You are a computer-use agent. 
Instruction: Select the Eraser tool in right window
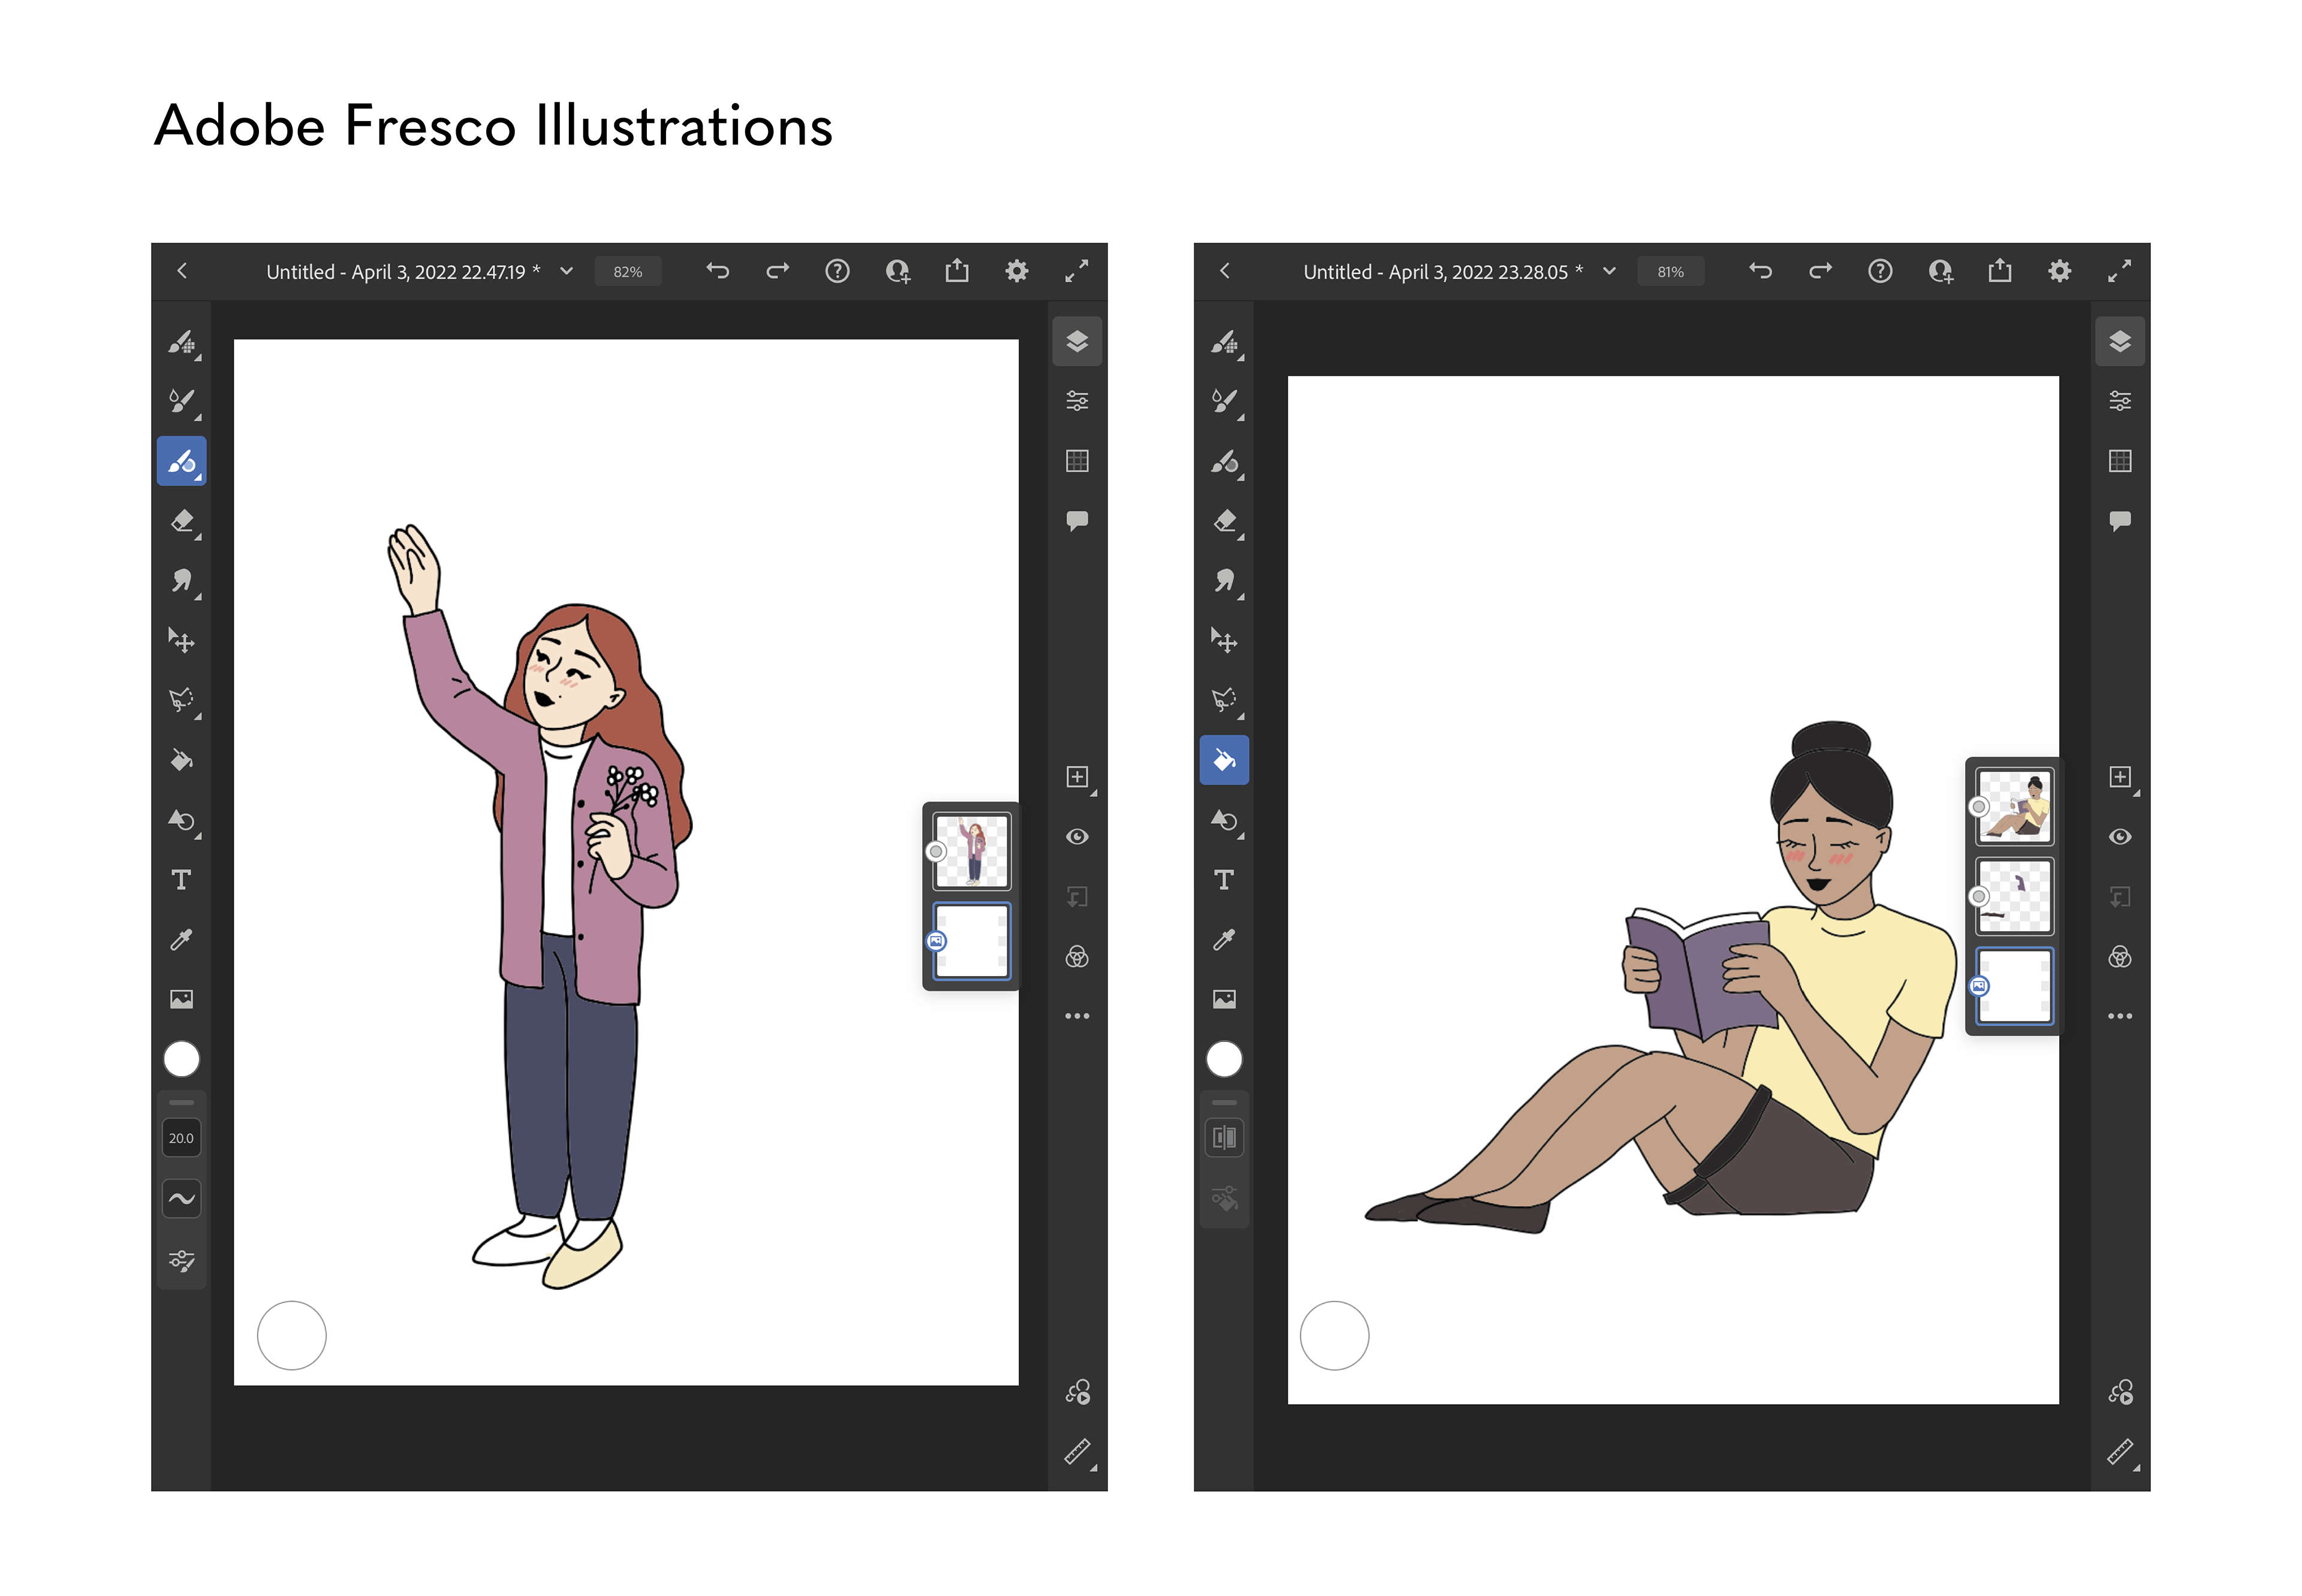point(1224,521)
